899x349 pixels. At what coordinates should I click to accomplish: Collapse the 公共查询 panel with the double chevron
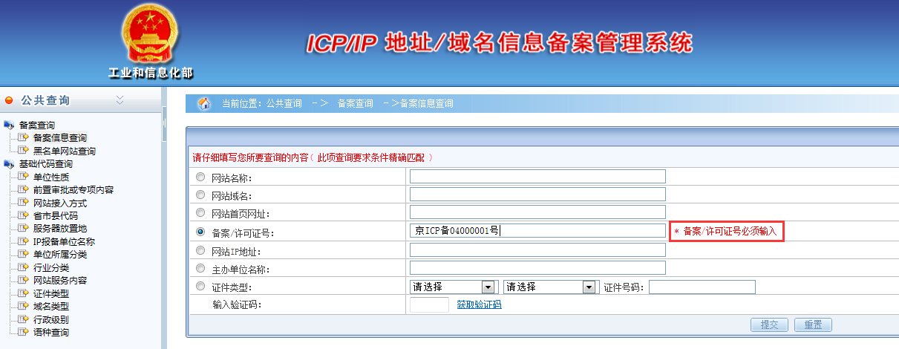[x=120, y=100]
